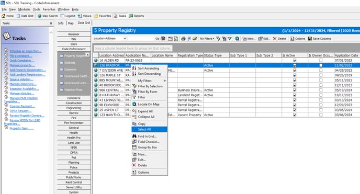
Task: Expand the Rent Control module section
Action: (74, 182)
